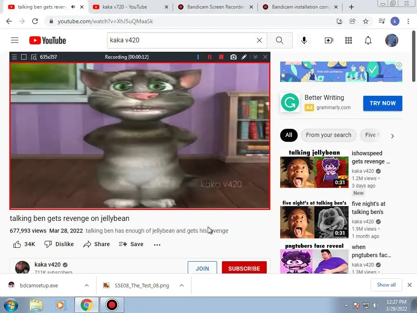Open the pngtubers face reveal thumbnail
The image size is (417, 313).
[314, 258]
